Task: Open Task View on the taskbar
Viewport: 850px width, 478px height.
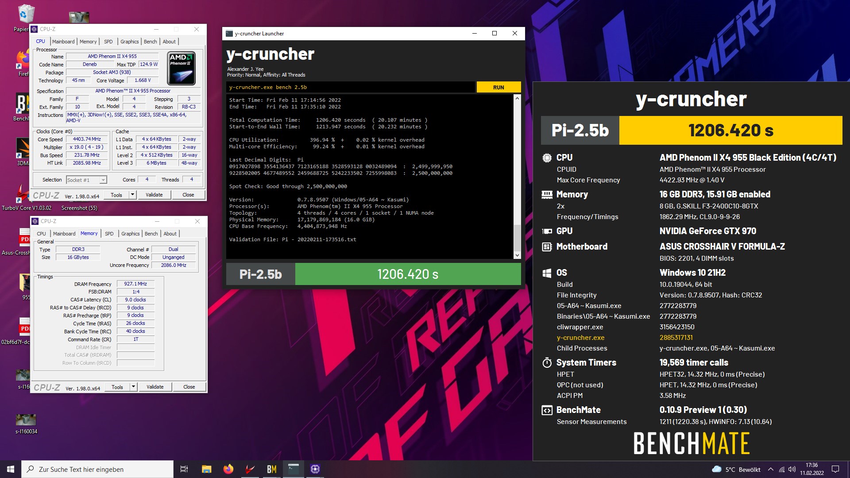Action: click(x=184, y=469)
